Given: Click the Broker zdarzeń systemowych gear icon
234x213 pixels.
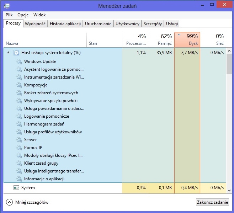Looking at the screenshot, I should coord(19,93).
